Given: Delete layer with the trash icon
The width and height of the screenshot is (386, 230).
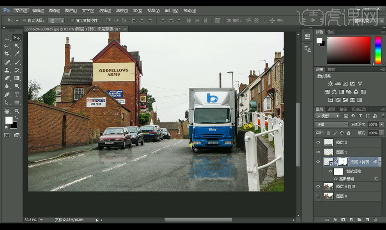Looking at the screenshot, I should pos(375,219).
